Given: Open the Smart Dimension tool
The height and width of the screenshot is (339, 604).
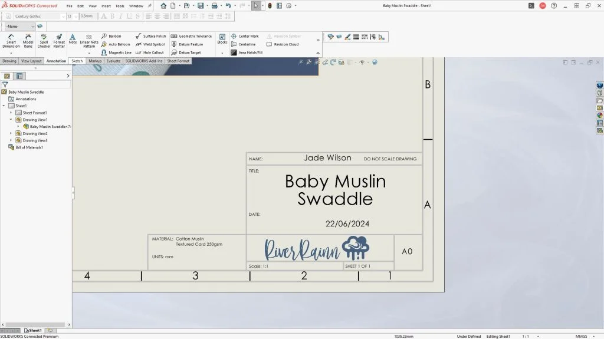Looking at the screenshot, I should (x=11, y=40).
